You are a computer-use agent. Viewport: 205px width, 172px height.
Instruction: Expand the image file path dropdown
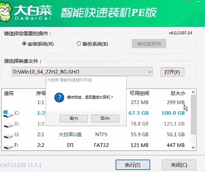(x=150, y=72)
